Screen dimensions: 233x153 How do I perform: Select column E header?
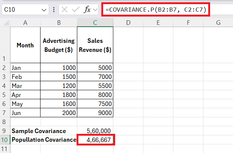(x=158, y=23)
